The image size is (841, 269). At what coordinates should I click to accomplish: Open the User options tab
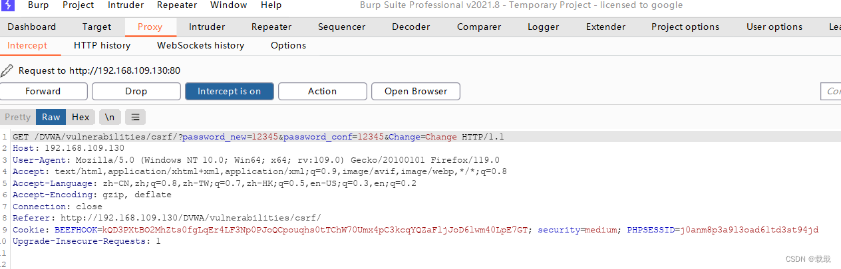(x=774, y=27)
